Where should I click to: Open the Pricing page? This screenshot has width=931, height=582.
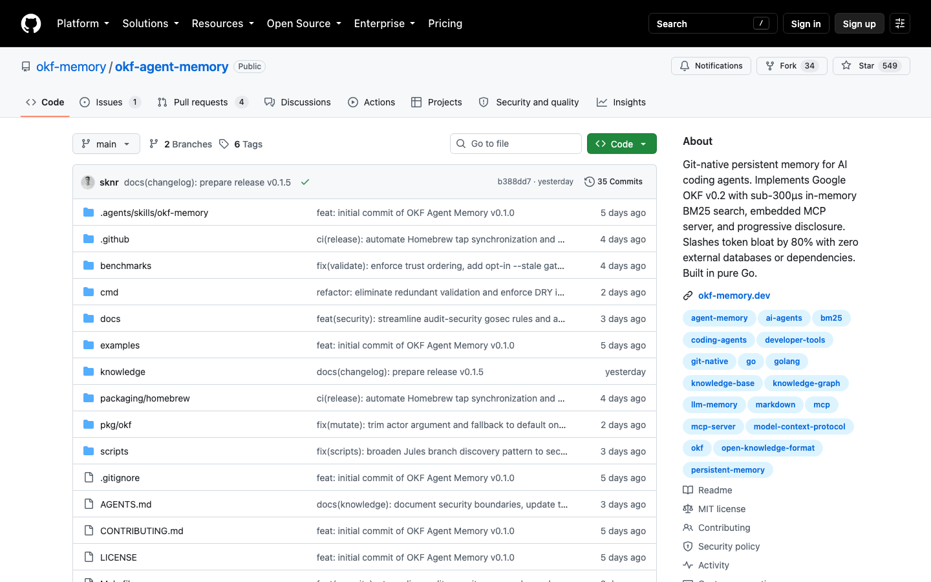tap(445, 23)
